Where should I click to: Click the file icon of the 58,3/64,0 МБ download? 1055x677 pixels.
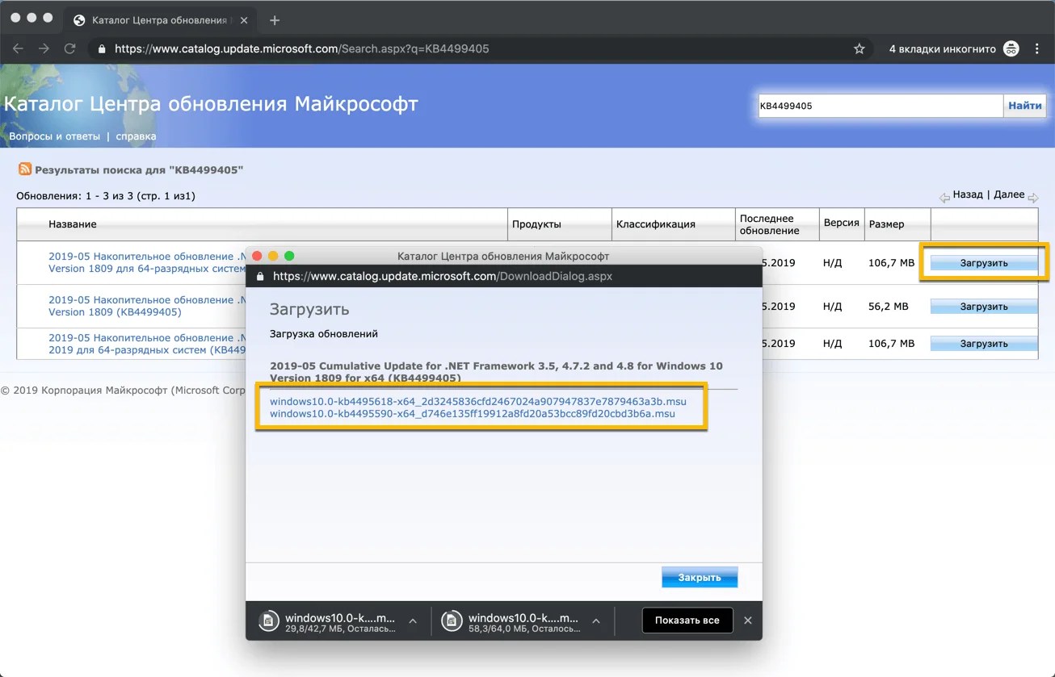click(x=452, y=620)
